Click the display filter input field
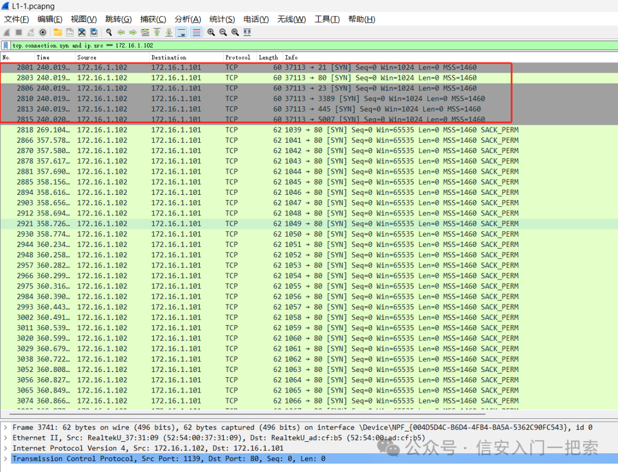618x472 pixels. [x=314, y=45]
